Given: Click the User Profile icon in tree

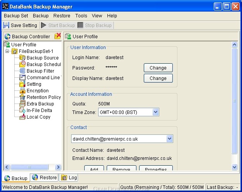Looking at the screenshot, I should (x=7, y=44).
